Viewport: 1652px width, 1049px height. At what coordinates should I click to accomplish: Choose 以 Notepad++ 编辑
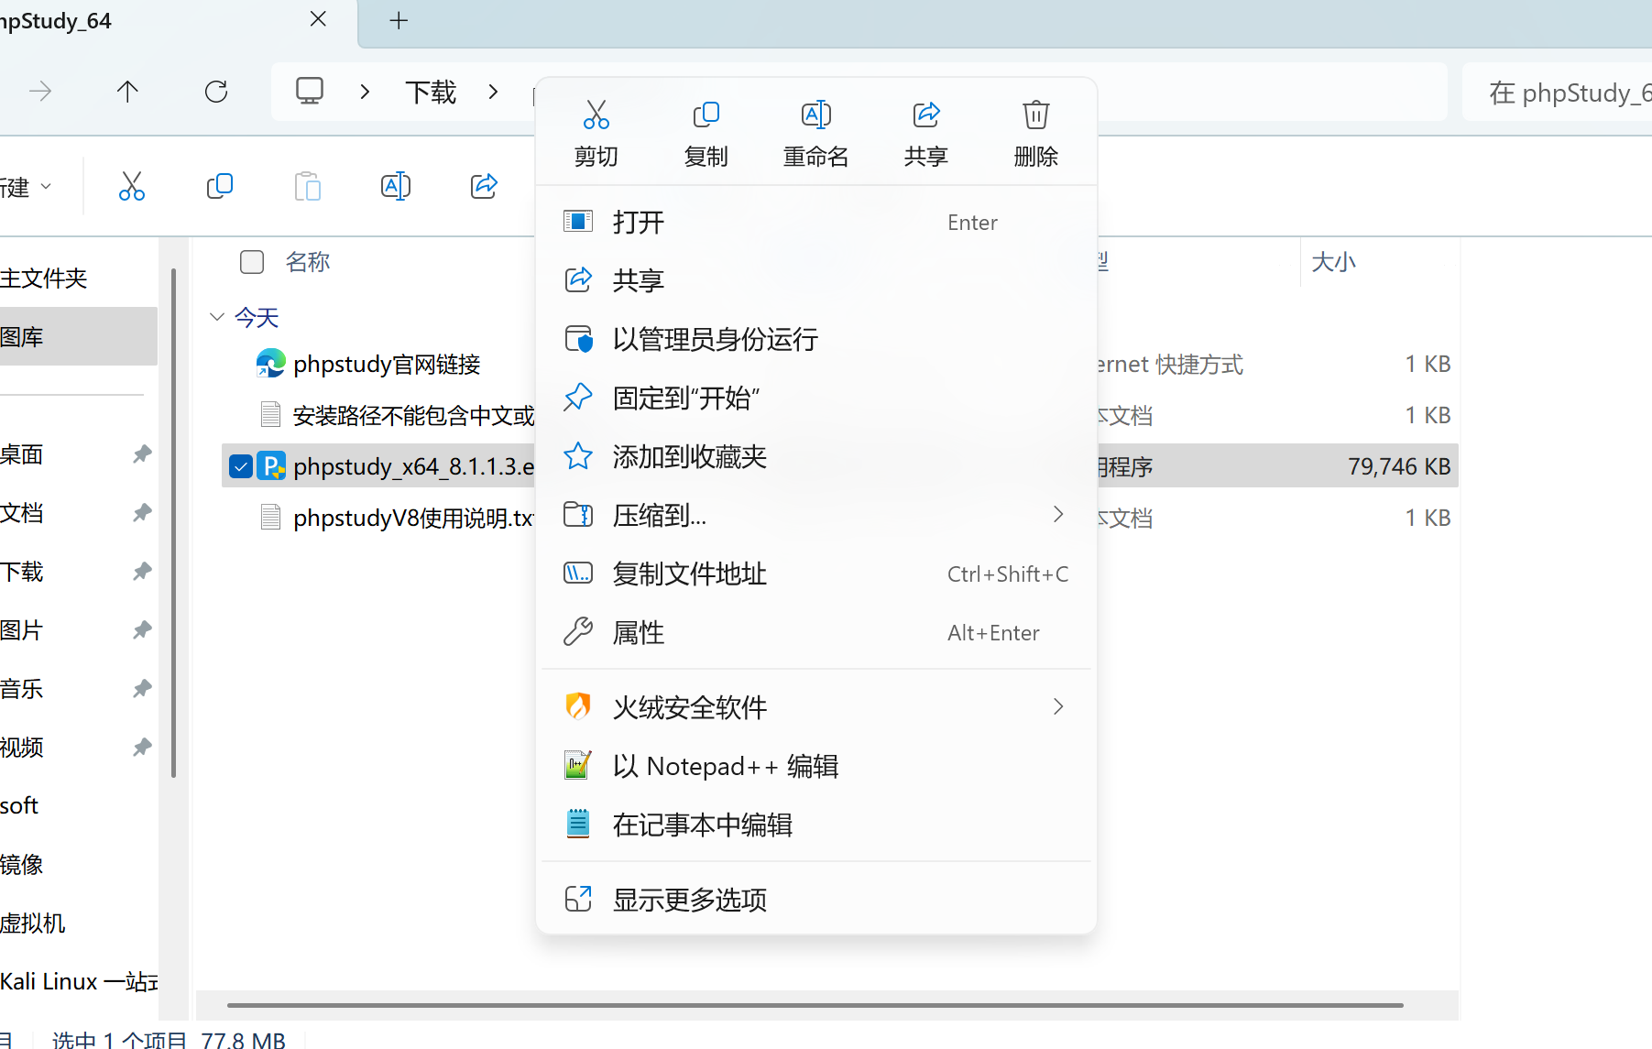[x=816, y=766]
